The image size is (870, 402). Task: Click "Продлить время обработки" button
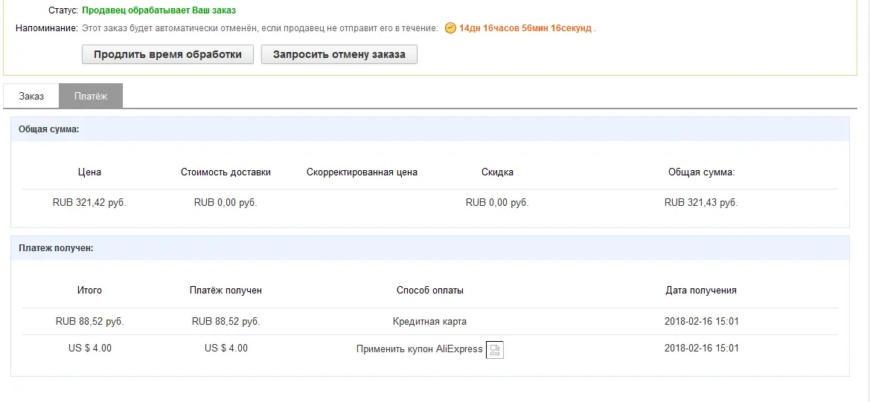click(x=167, y=54)
